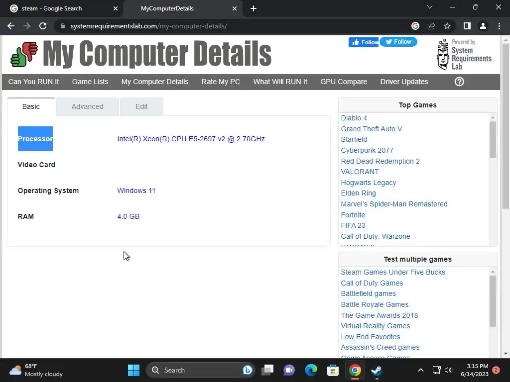Open System Requirements Lab logo
This screenshot has height=382, width=510.
pyautogui.click(x=464, y=54)
